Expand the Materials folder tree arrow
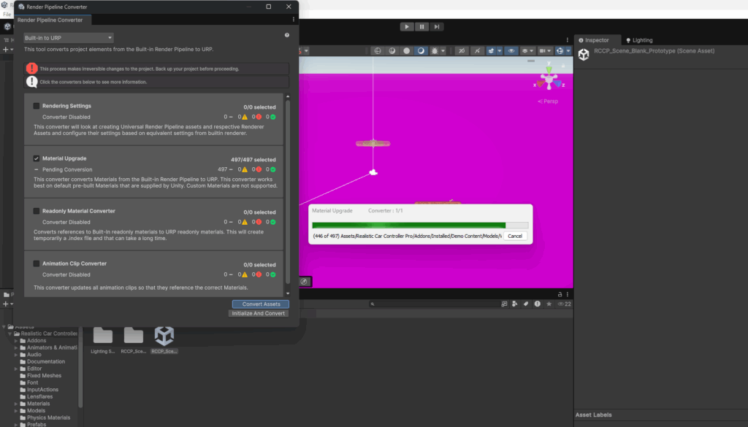 (16, 404)
